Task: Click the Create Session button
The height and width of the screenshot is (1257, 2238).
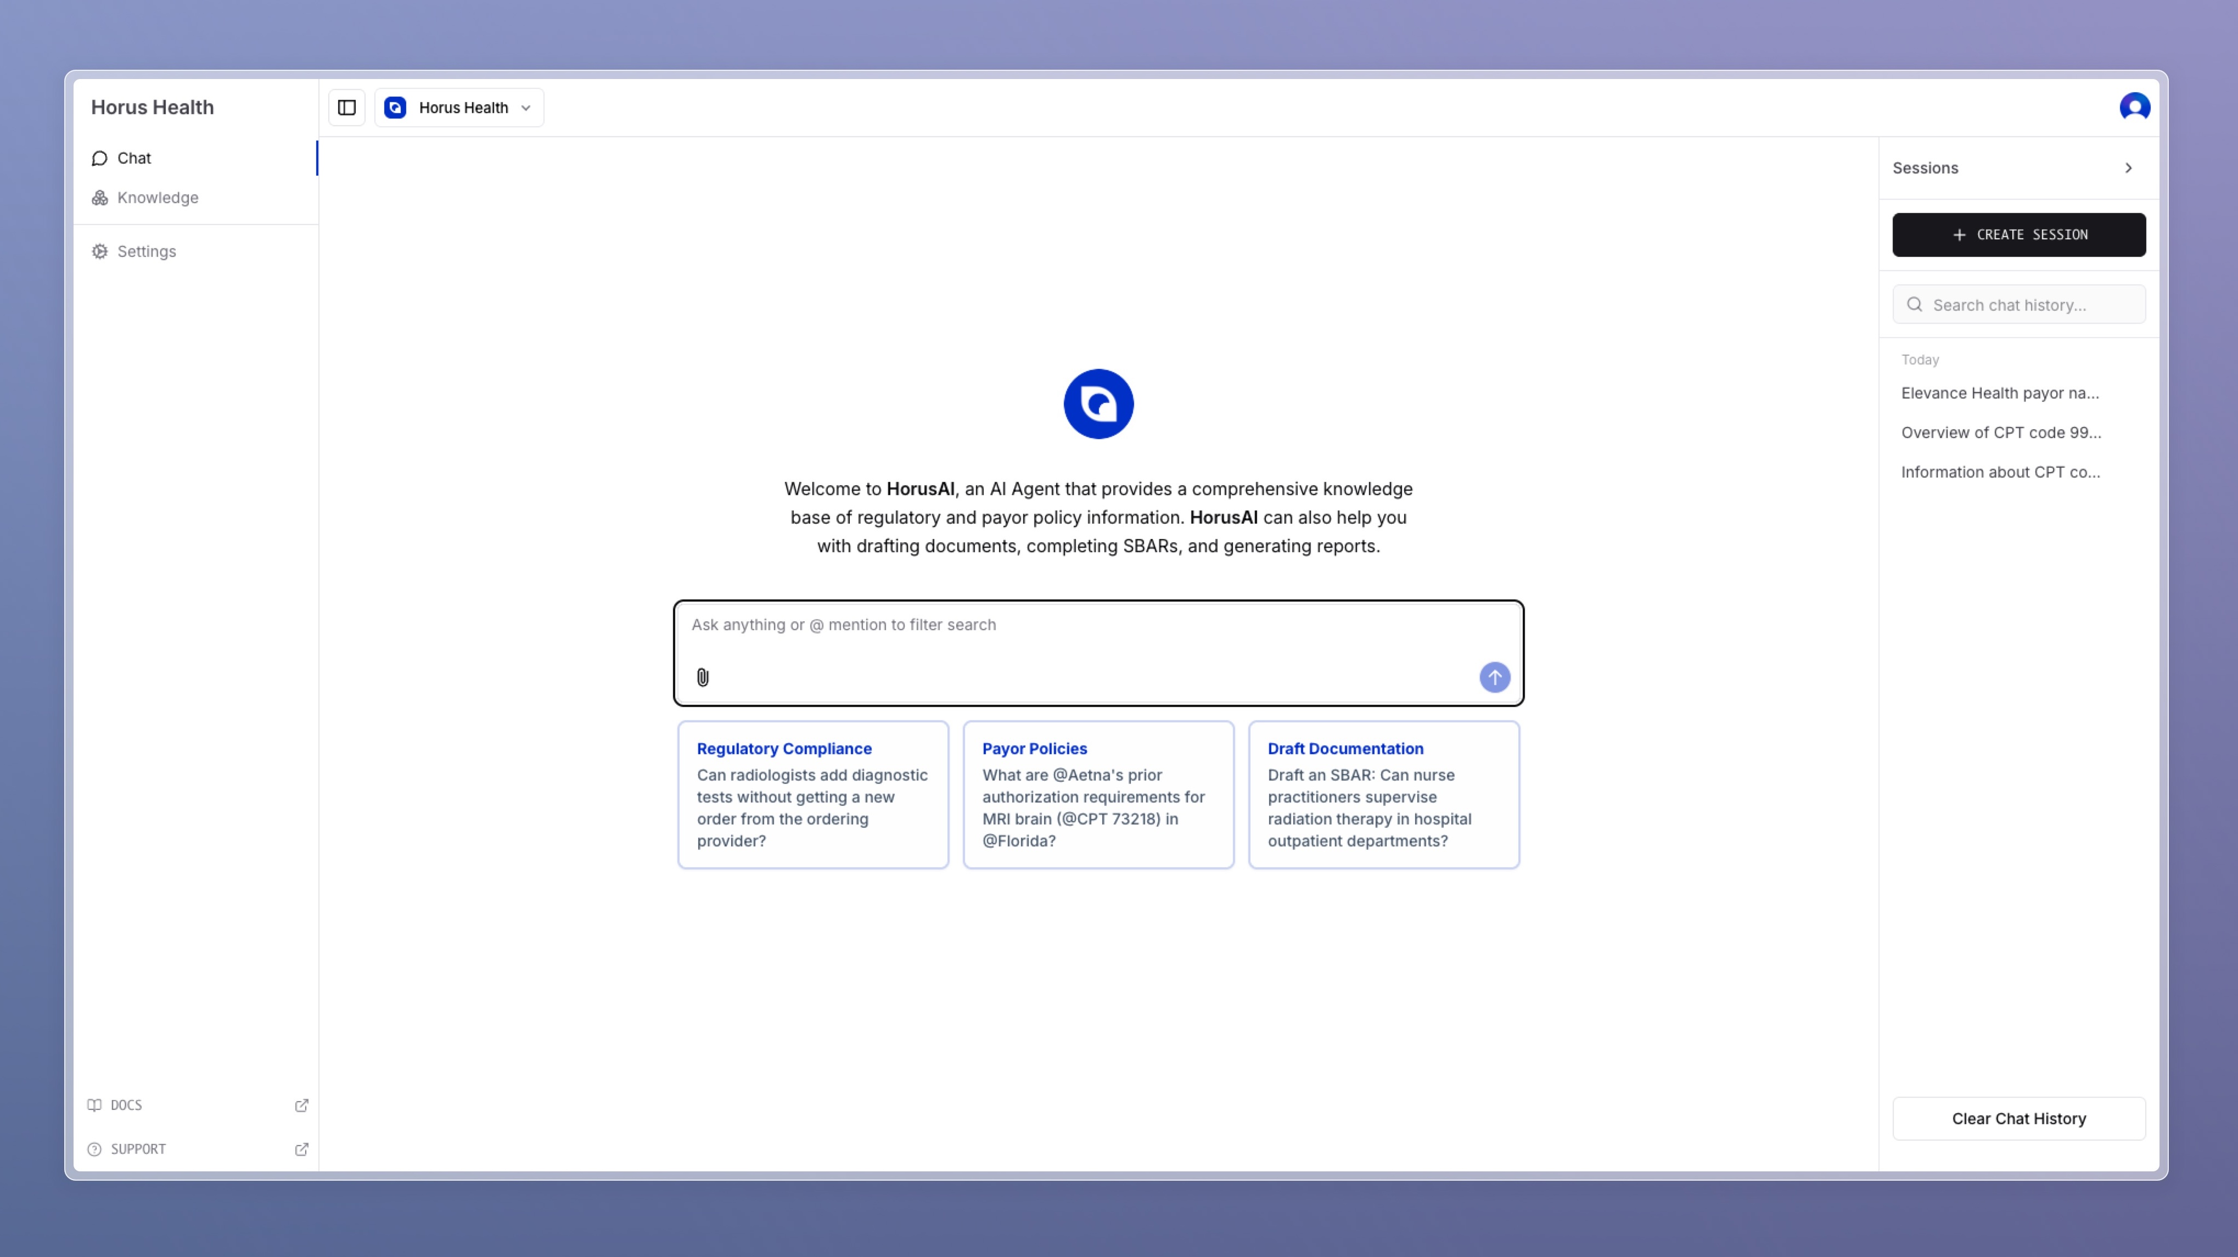Action: (2018, 234)
